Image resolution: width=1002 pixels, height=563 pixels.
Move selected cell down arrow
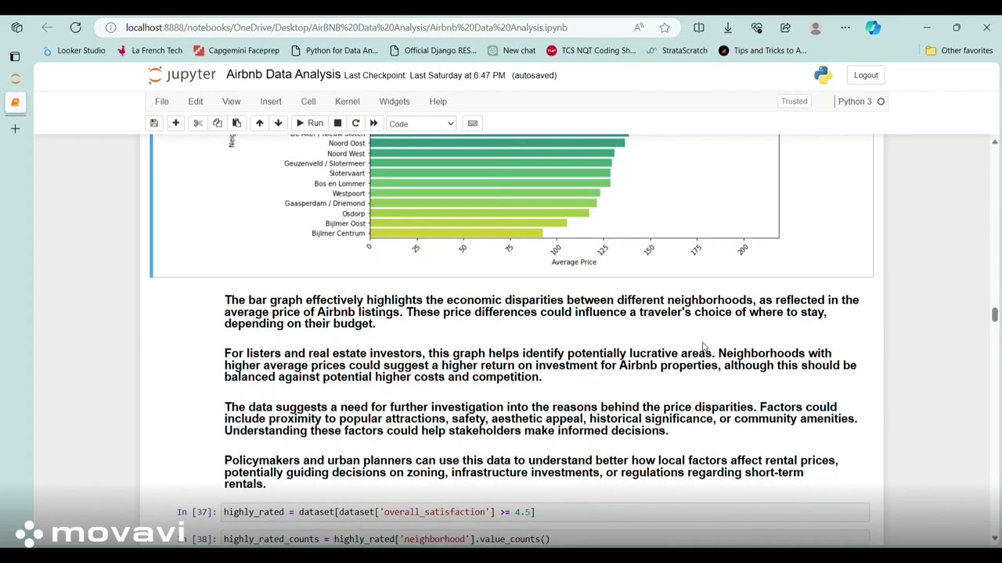coord(278,124)
